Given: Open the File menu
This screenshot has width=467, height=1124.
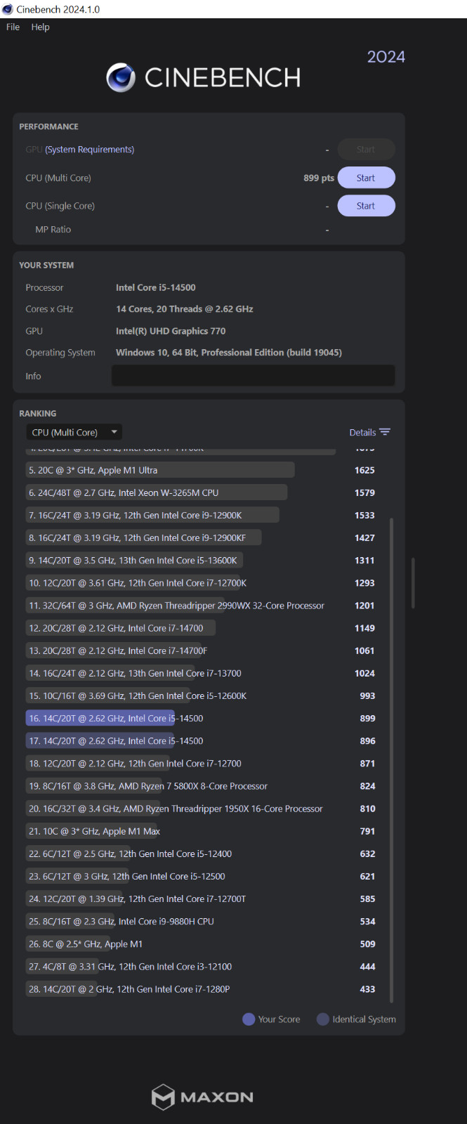Looking at the screenshot, I should pyautogui.click(x=13, y=27).
